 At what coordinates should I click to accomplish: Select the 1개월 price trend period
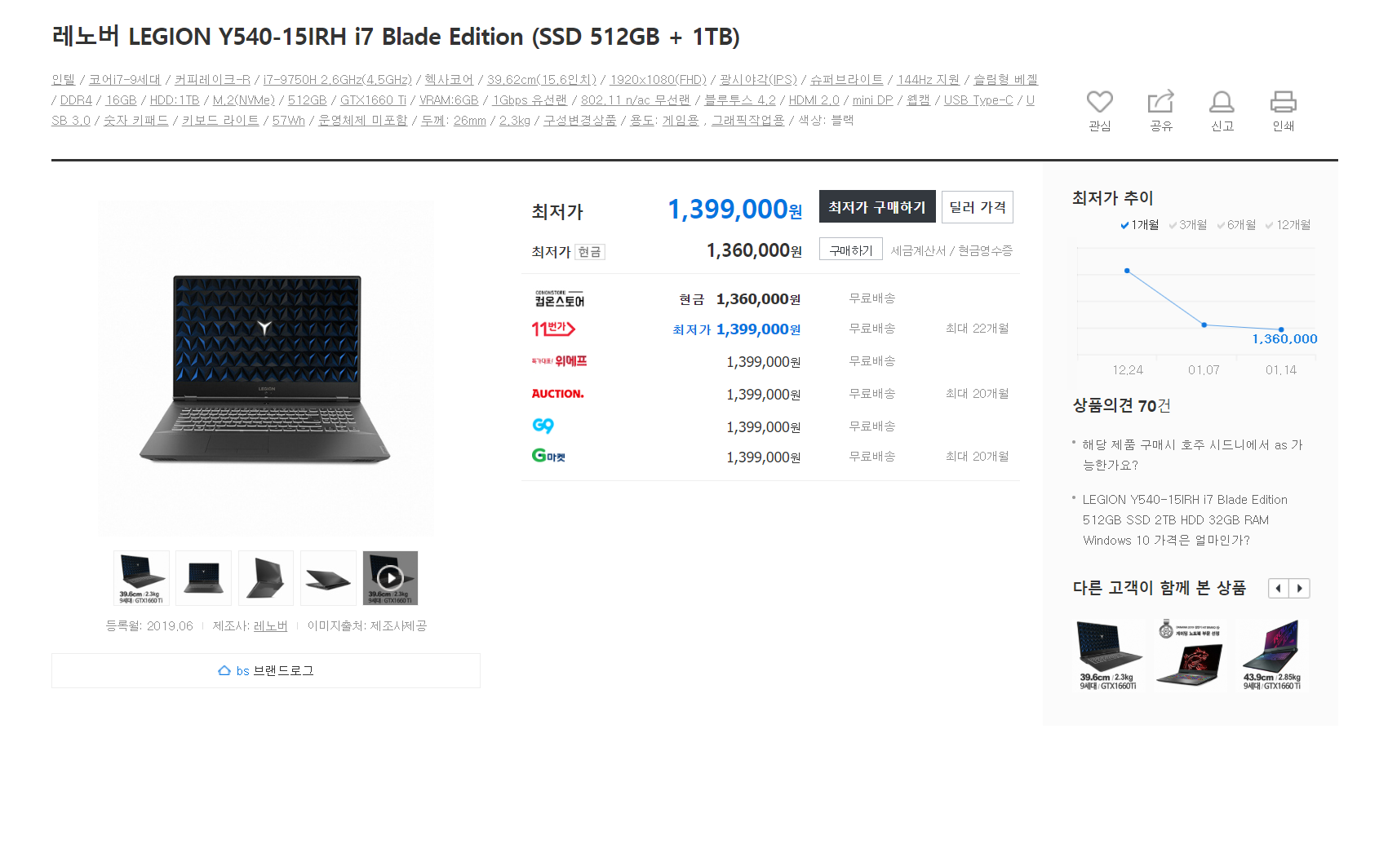(1140, 225)
